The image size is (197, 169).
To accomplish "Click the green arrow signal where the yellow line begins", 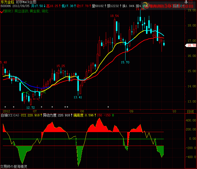I will pyautogui.click(x=44, y=91).
